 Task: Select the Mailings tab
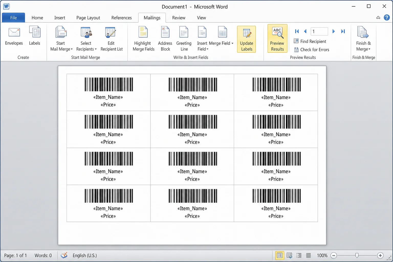(152, 18)
